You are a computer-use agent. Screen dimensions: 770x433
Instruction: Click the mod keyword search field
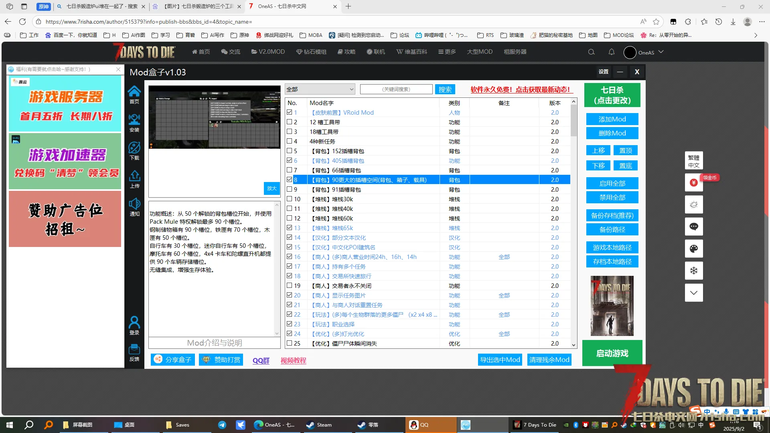coord(396,89)
